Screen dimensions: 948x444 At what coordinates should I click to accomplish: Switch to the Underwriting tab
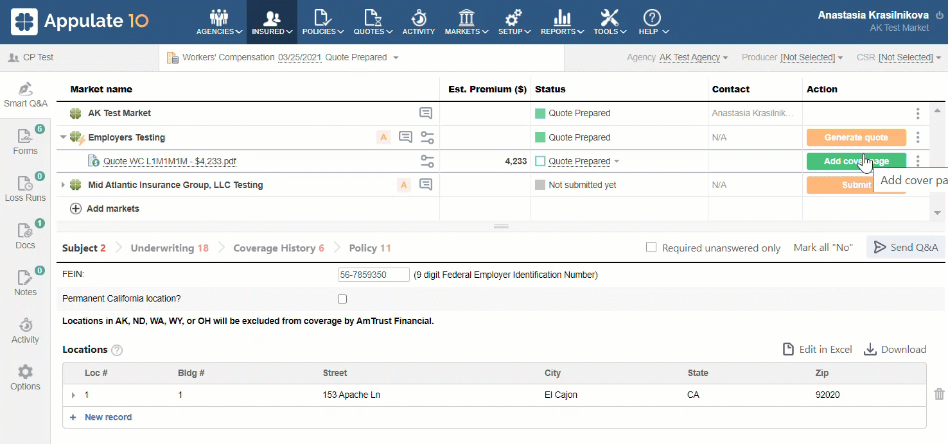170,248
